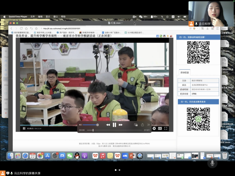Open Music from the Dock
The width and height of the screenshot is (235, 176).
click(x=103, y=156)
